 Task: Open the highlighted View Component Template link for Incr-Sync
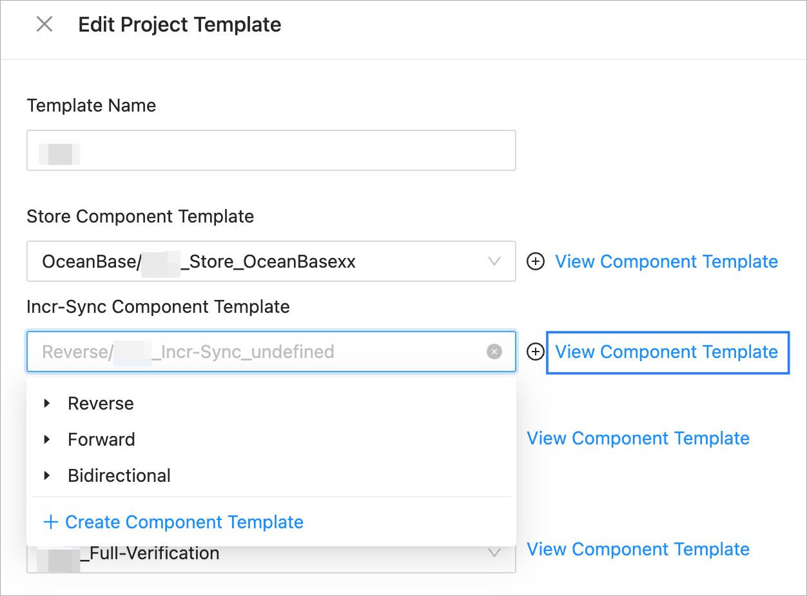point(666,352)
